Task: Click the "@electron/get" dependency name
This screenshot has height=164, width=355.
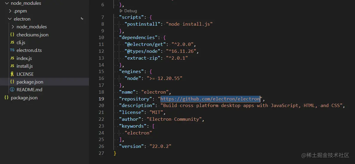Action: click(x=145, y=44)
